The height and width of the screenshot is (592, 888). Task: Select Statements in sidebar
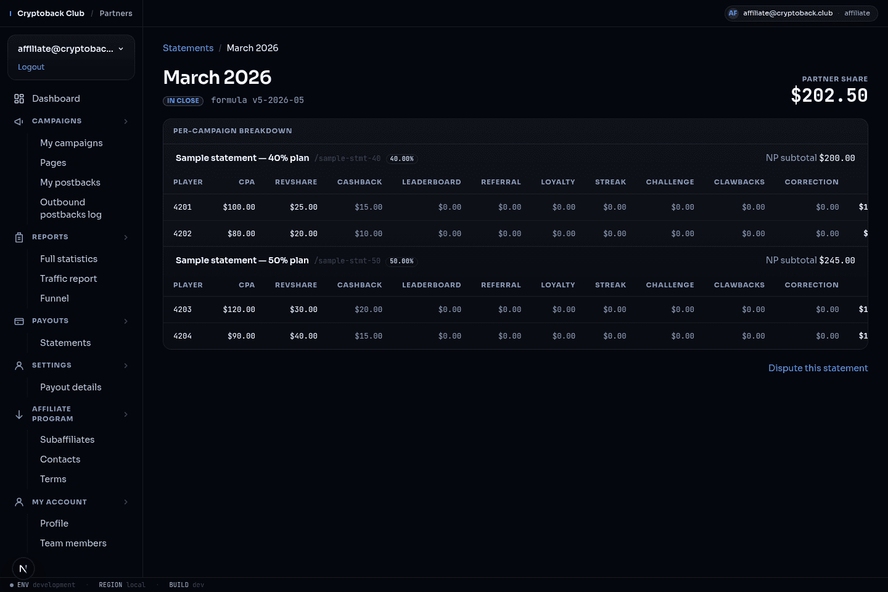[x=65, y=343]
